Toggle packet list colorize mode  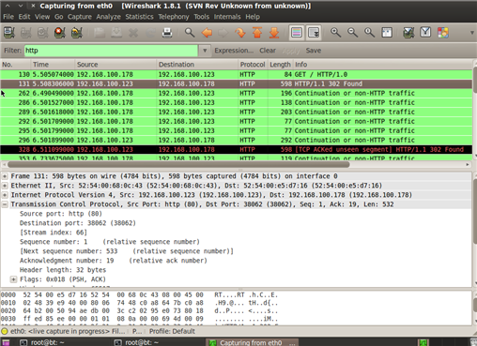click(296, 33)
